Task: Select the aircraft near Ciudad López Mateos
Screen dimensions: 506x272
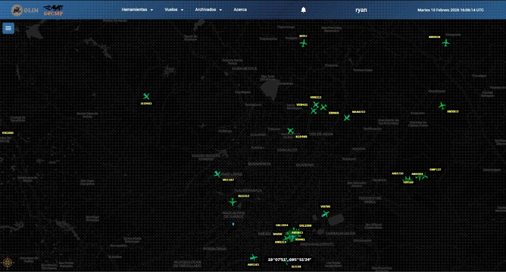Action: tap(217, 174)
